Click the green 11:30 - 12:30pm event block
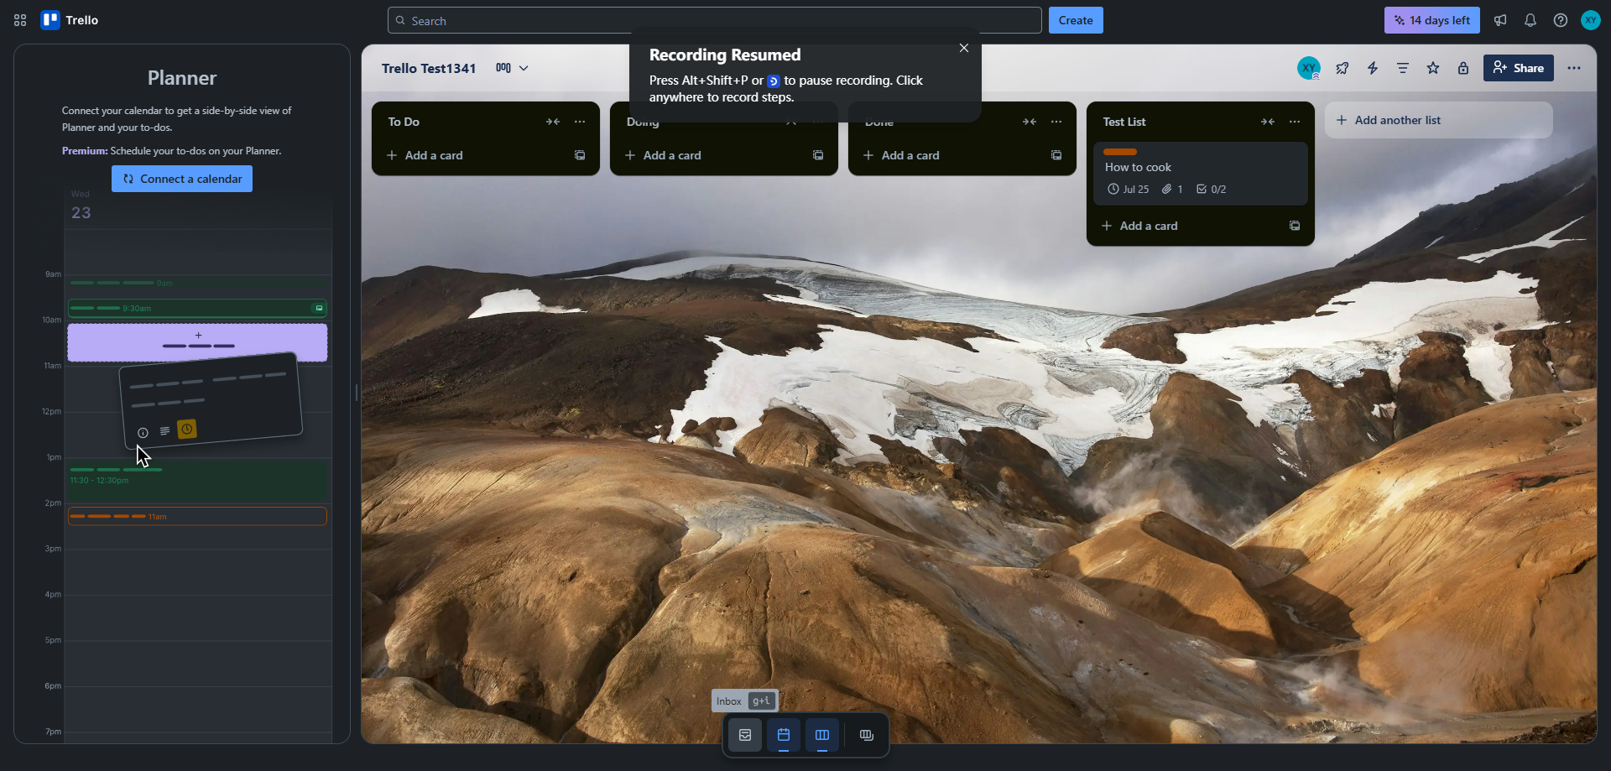 pyautogui.click(x=197, y=481)
